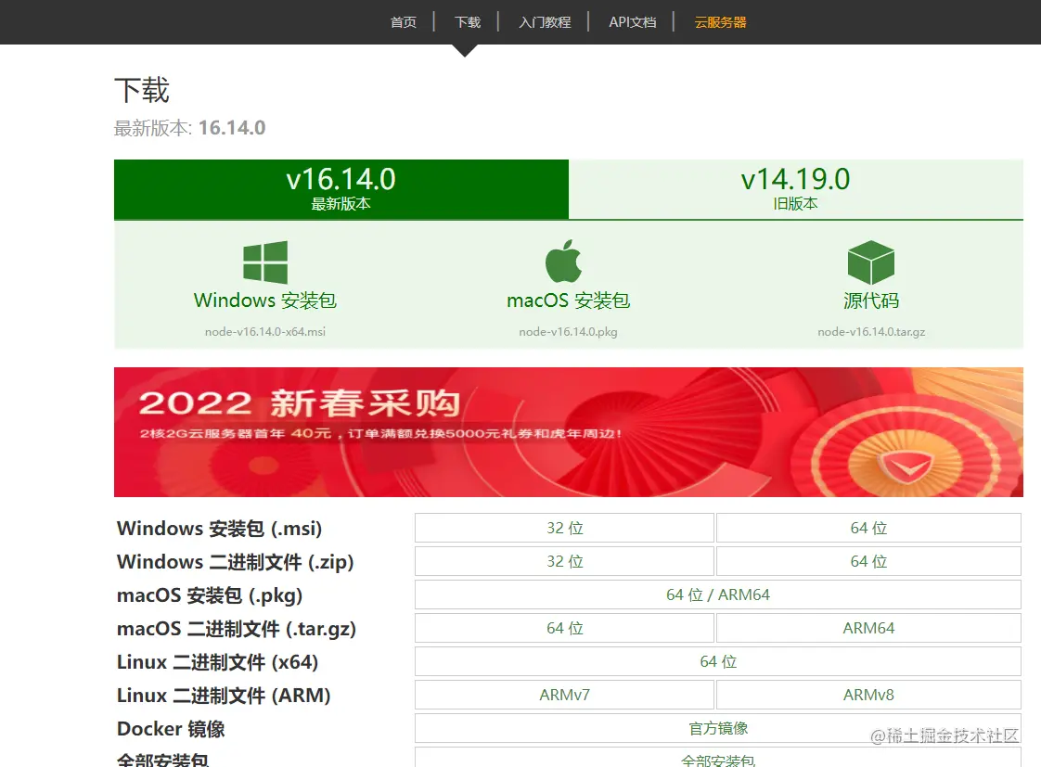The width and height of the screenshot is (1041, 767).
Task: Click the 2022 新春采购 promotional banner
Action: point(569,432)
